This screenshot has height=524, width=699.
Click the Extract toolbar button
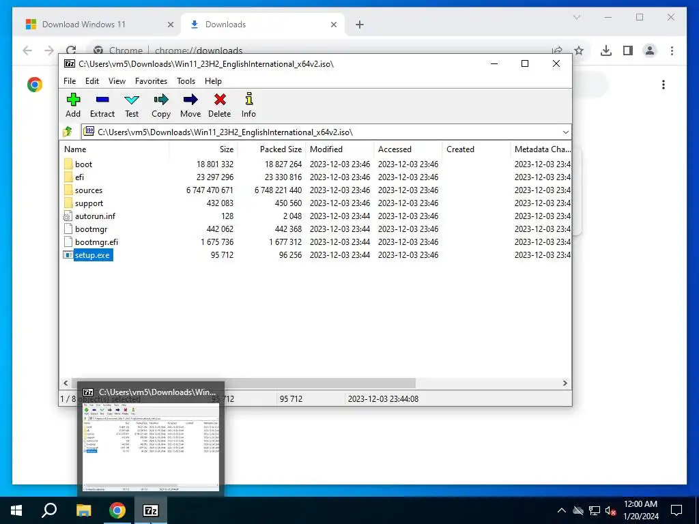[102, 106]
